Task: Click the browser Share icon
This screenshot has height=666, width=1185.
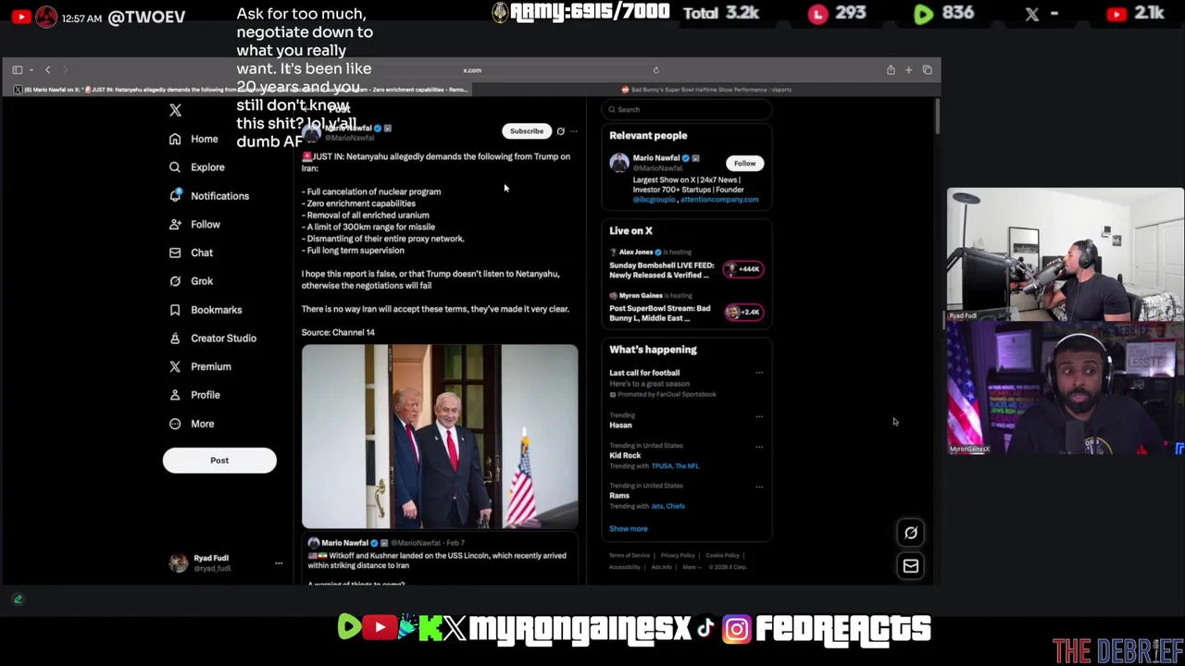Action: pos(891,70)
